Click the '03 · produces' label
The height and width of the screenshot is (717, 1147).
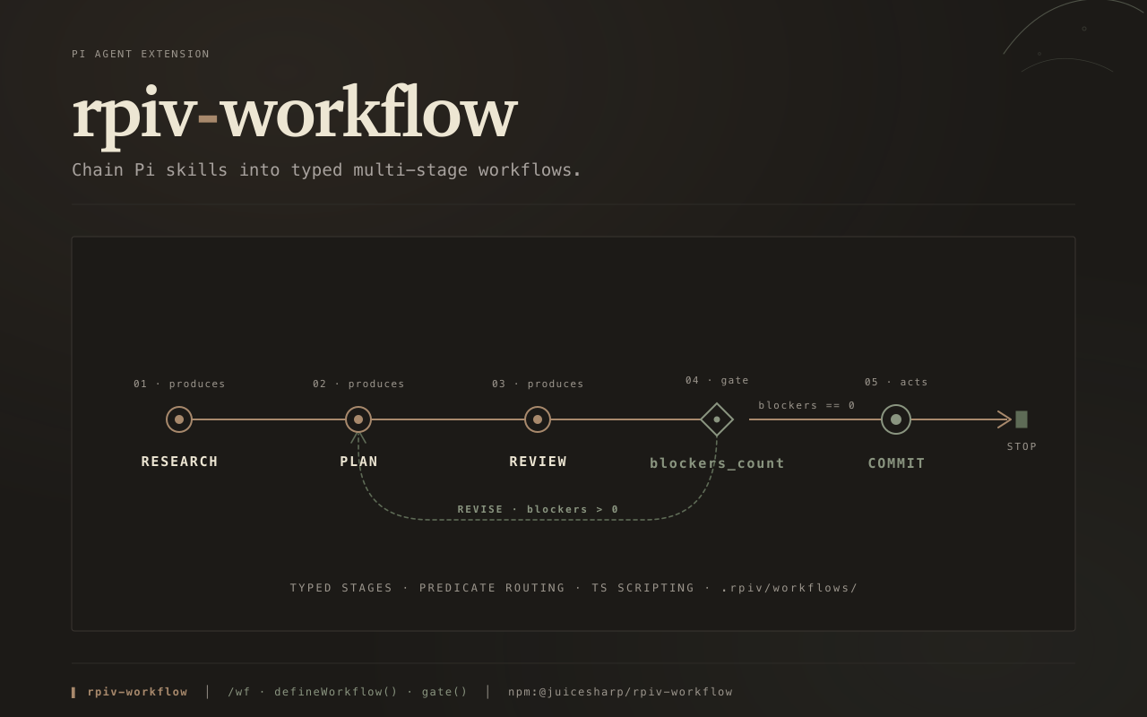[538, 384]
